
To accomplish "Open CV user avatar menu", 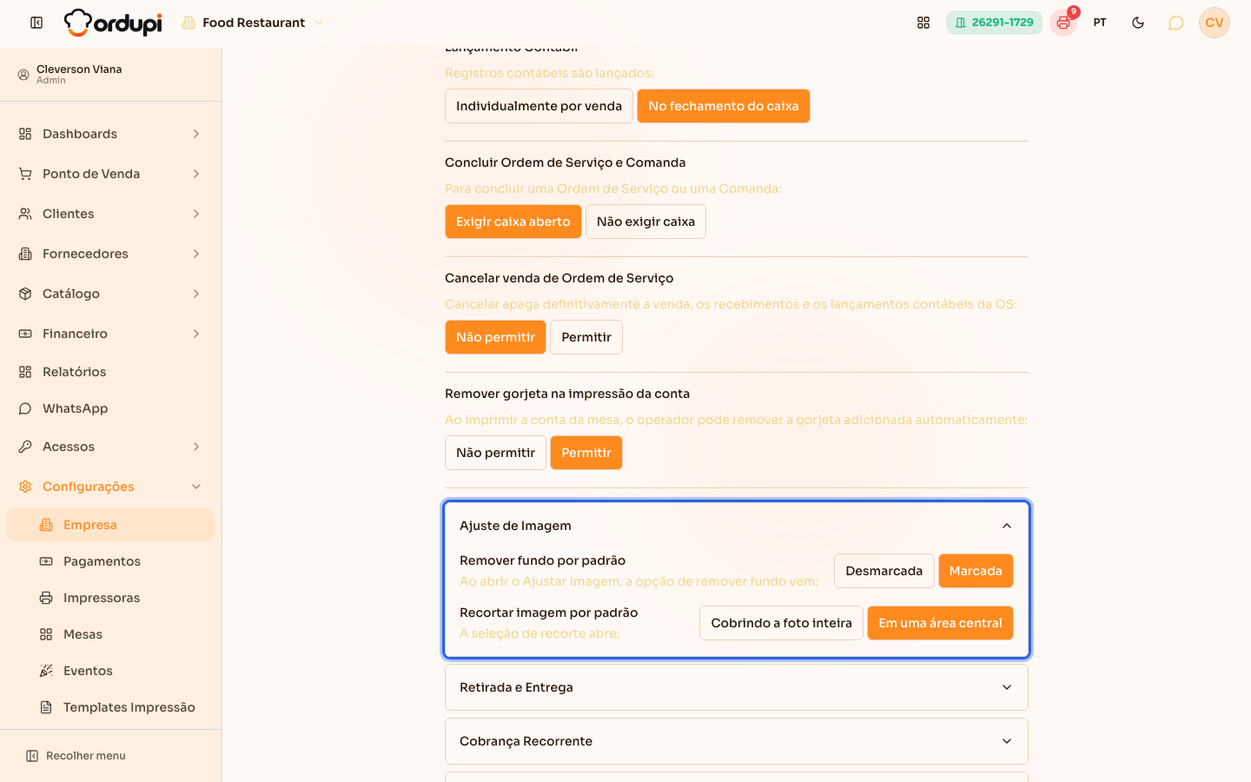I will coord(1215,23).
